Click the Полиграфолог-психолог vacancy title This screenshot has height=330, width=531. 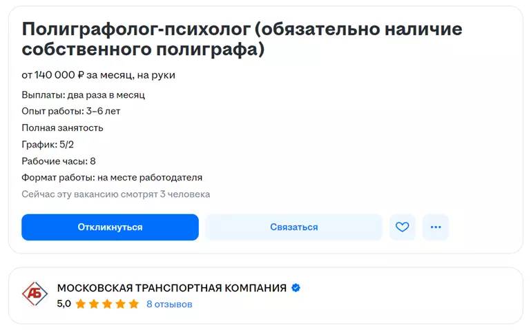(x=242, y=39)
